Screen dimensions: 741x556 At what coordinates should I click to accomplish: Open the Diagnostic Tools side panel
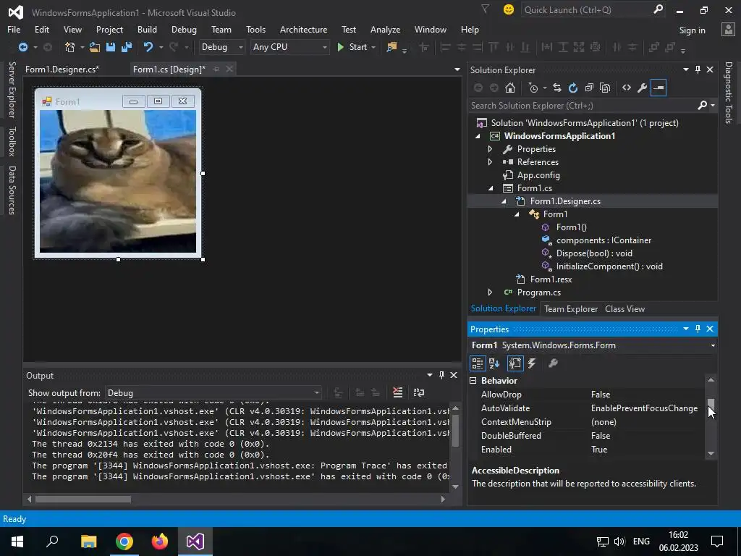coord(729,93)
